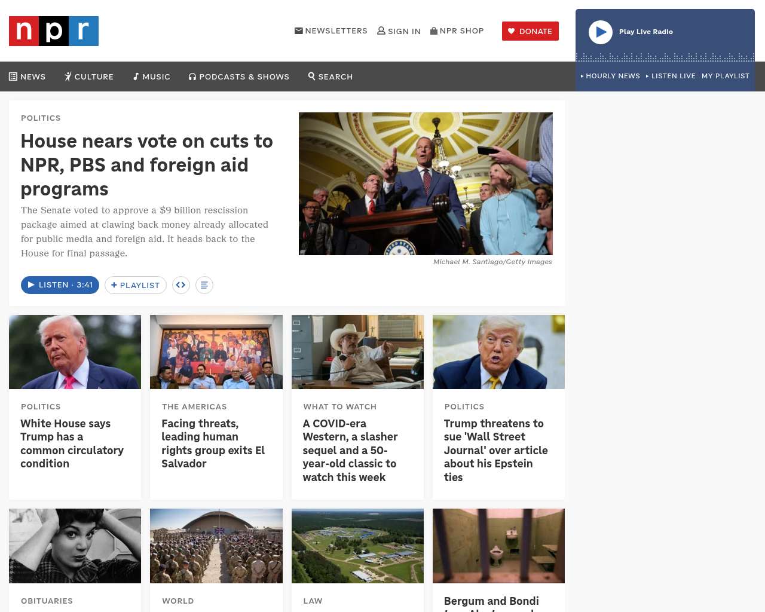
Task: Click the NPR logo
Action: [x=54, y=31]
